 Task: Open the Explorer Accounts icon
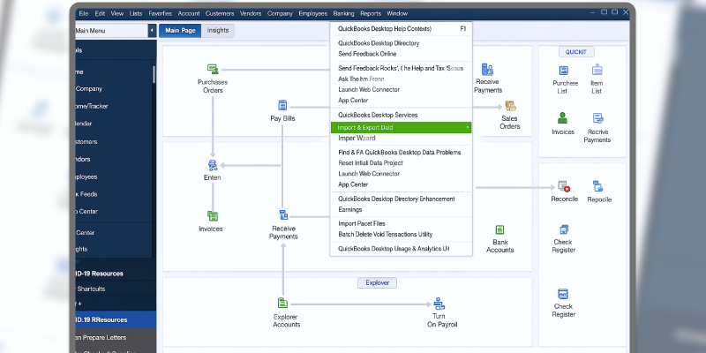(282, 303)
